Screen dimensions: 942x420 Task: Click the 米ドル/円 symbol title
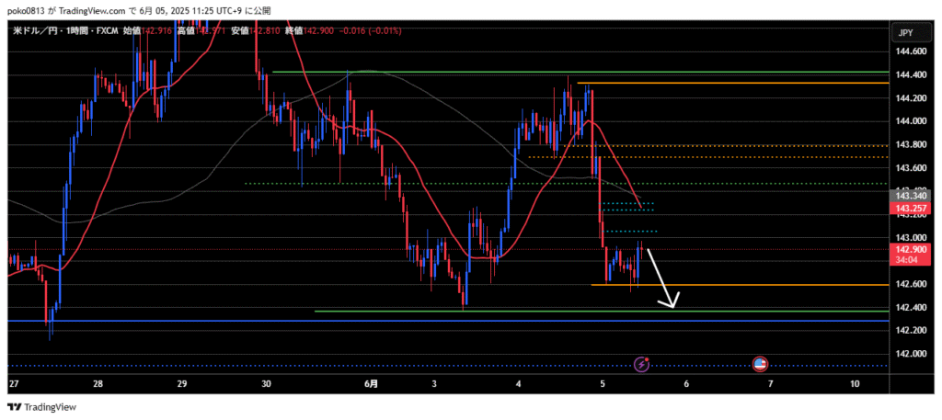click(38, 31)
